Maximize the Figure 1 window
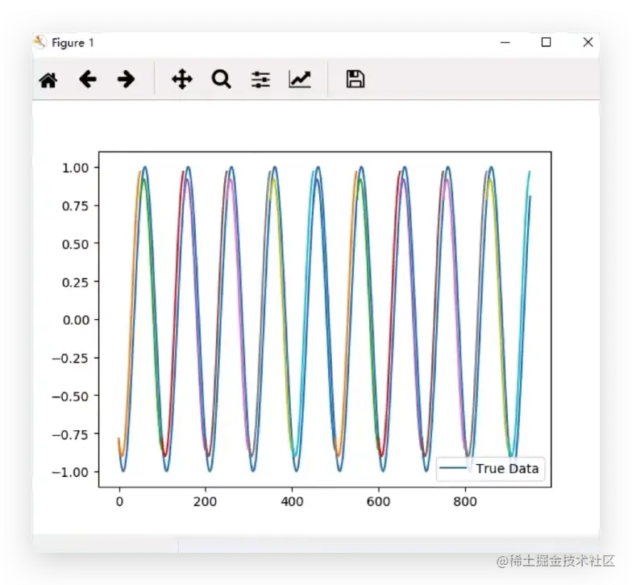632x585 pixels. pos(547,42)
